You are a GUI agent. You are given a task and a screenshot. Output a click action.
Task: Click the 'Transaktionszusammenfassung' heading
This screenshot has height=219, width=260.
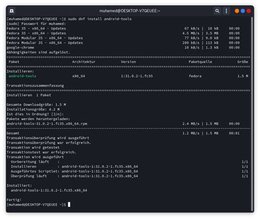click(35, 86)
